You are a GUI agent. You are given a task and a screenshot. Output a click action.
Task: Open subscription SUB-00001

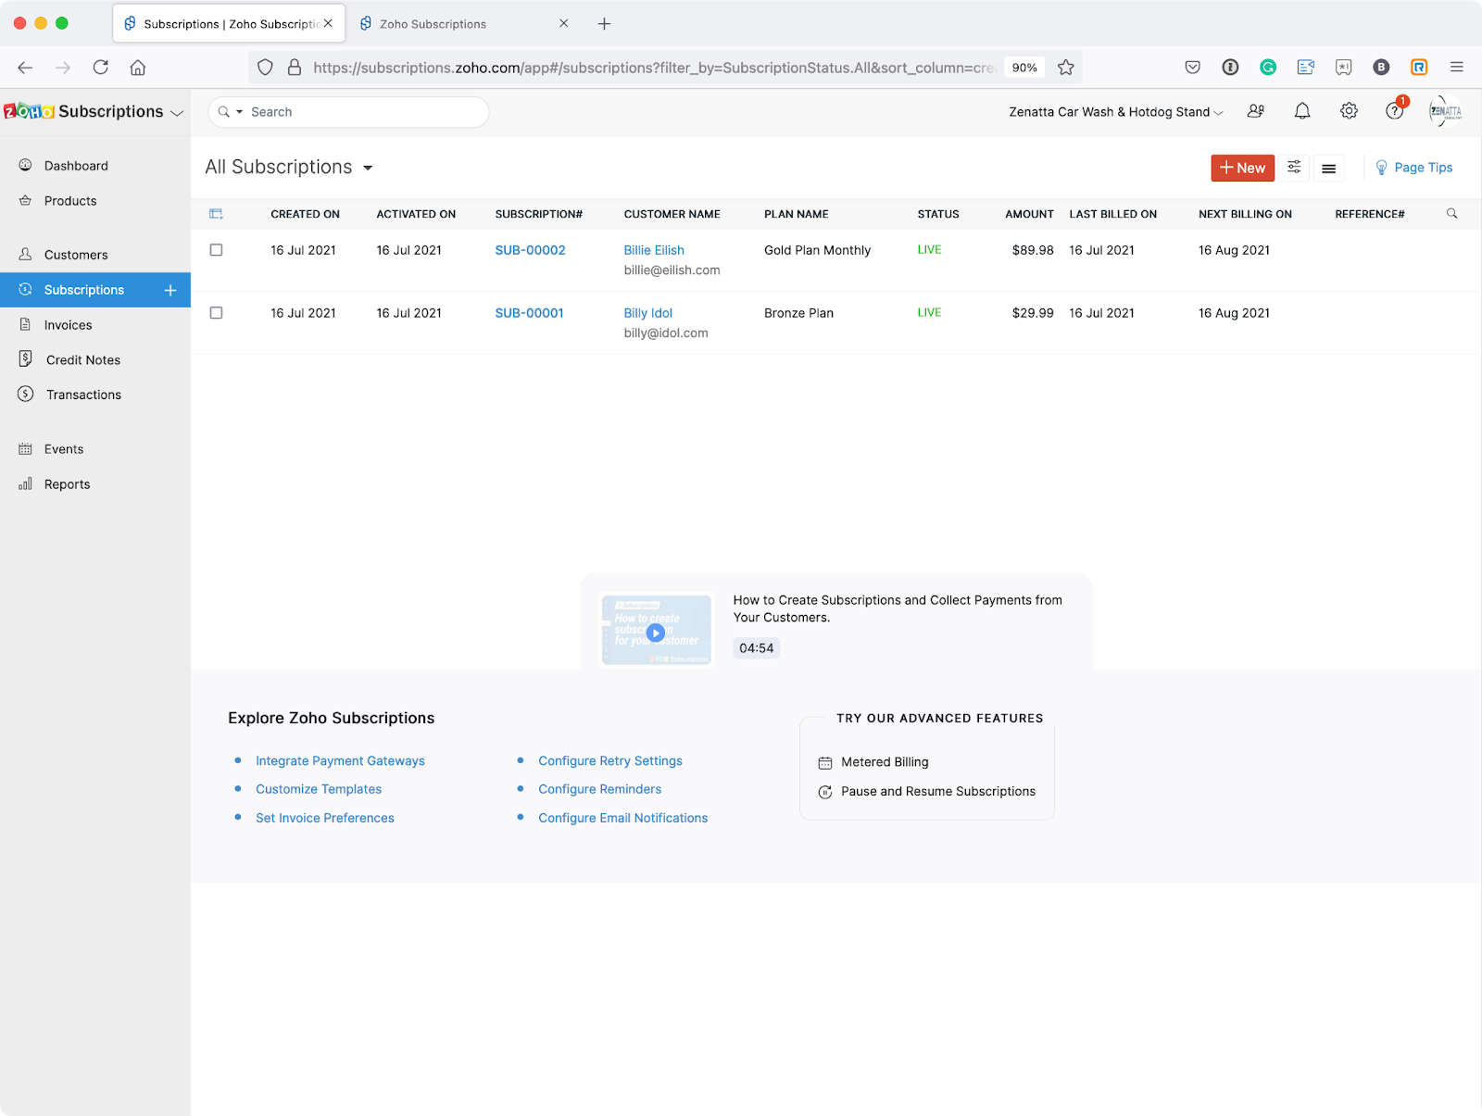tap(529, 313)
